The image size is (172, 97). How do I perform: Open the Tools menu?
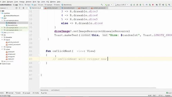[x=43, y=2]
